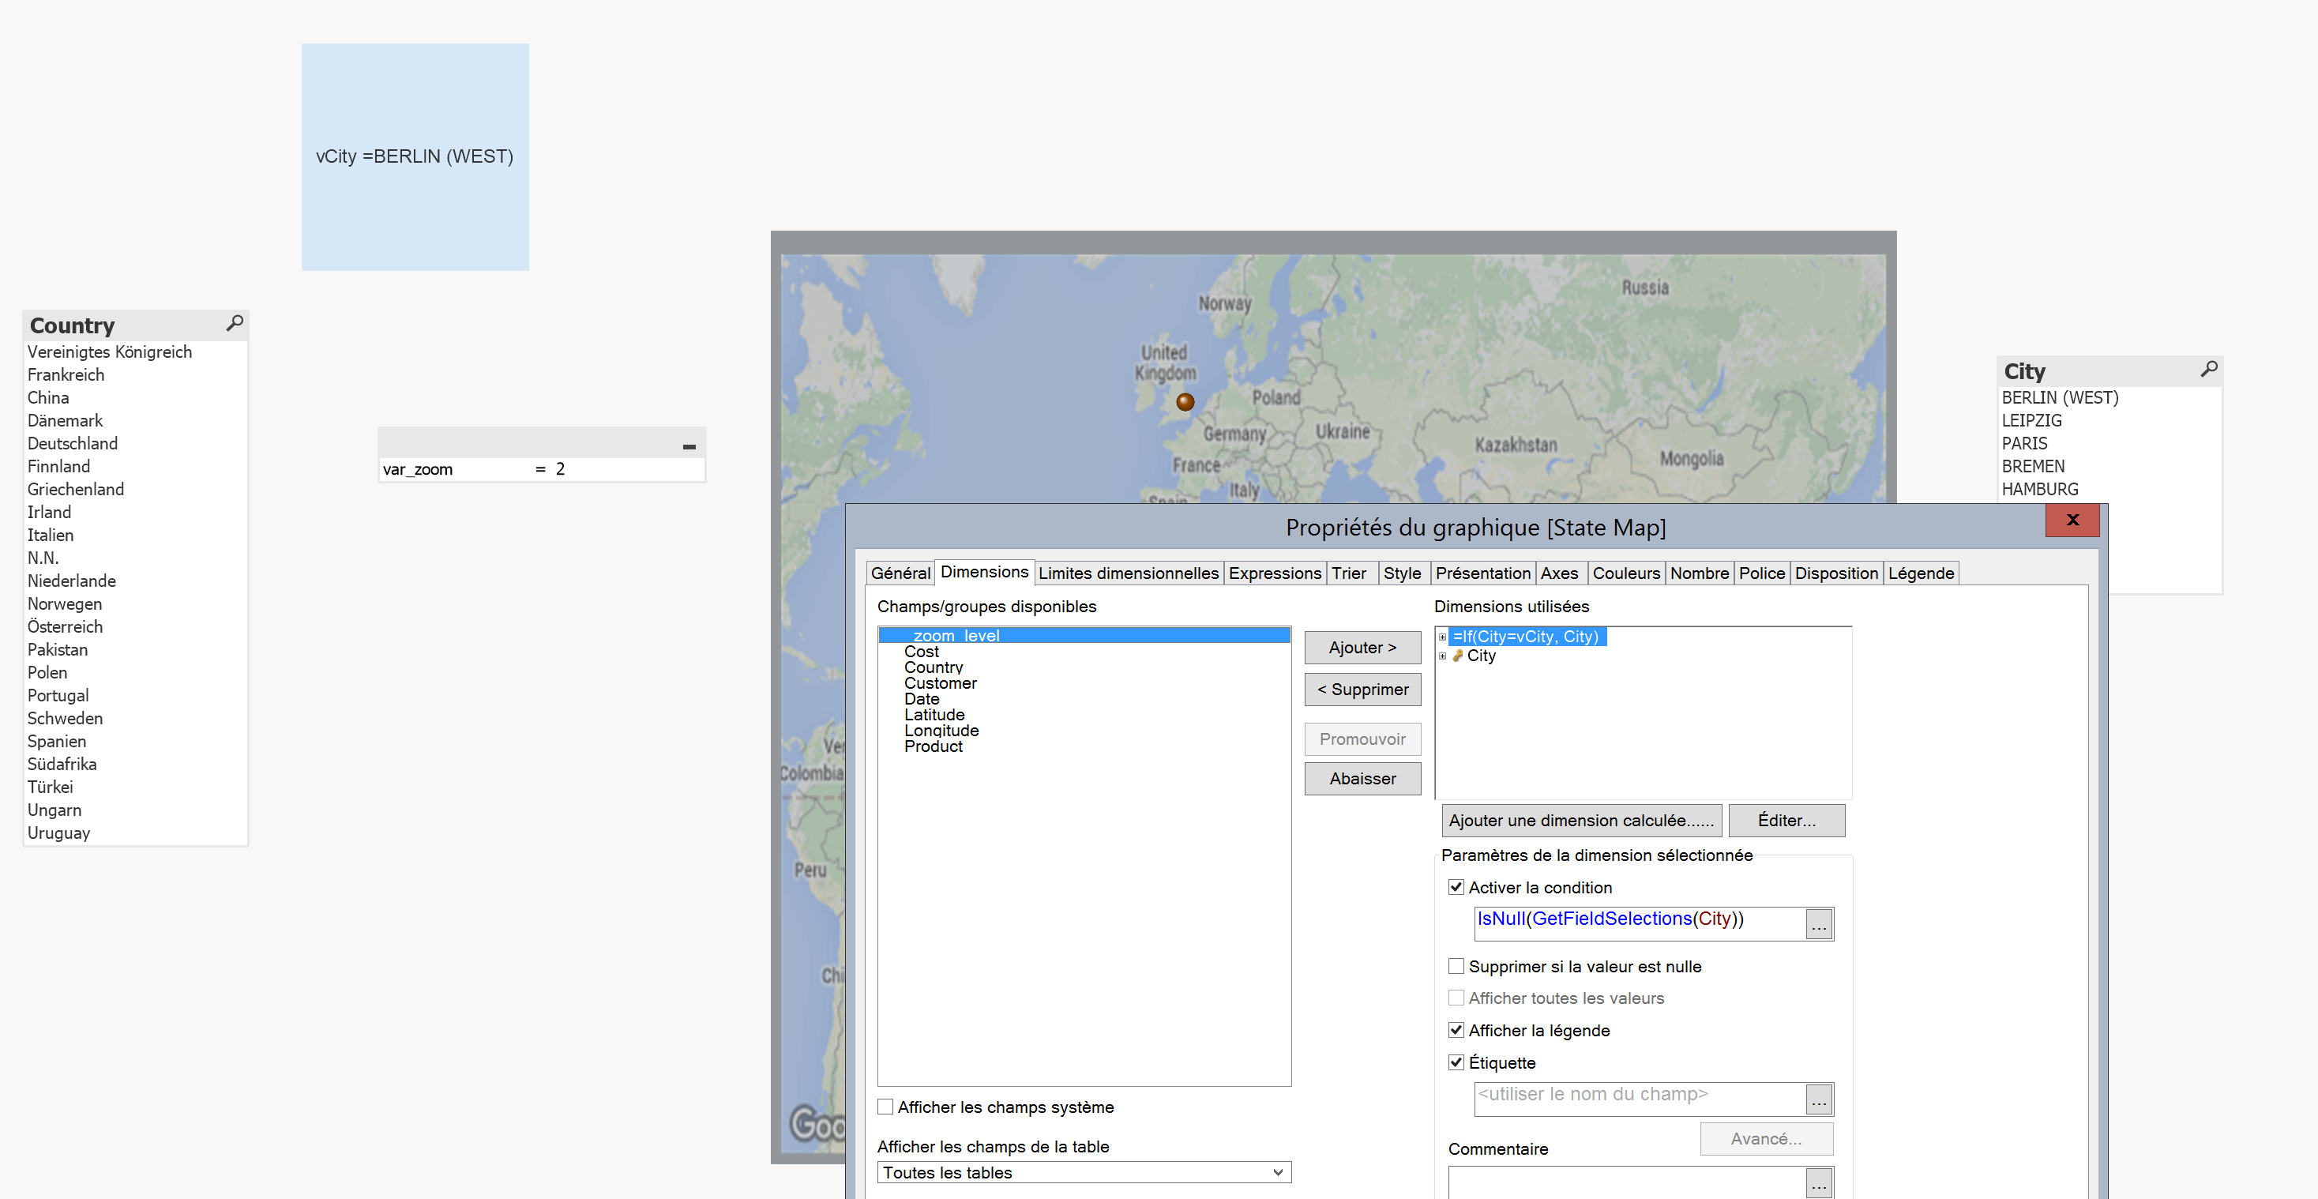Screen dimensions: 2318x1199
Task: Open the Étiquette expression editor ellipsis button
Action: [1819, 1099]
